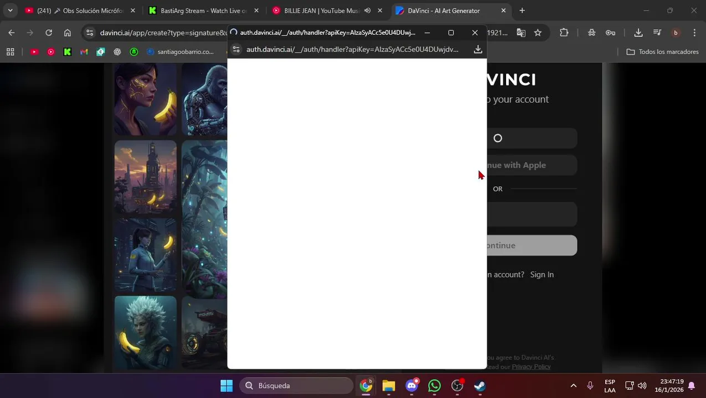The height and width of the screenshot is (398, 706).
Task: Open the Privacy Policy link
Action: coord(531,367)
